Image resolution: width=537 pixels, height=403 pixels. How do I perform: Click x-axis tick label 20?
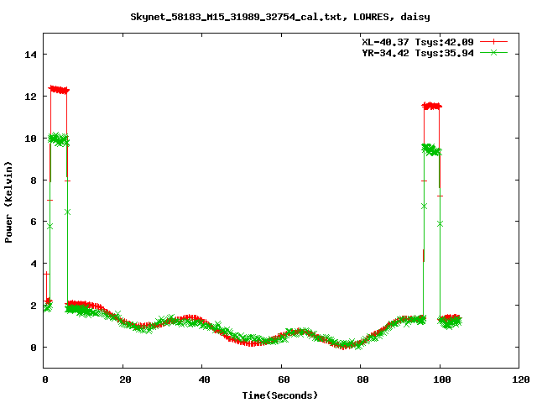click(125, 379)
